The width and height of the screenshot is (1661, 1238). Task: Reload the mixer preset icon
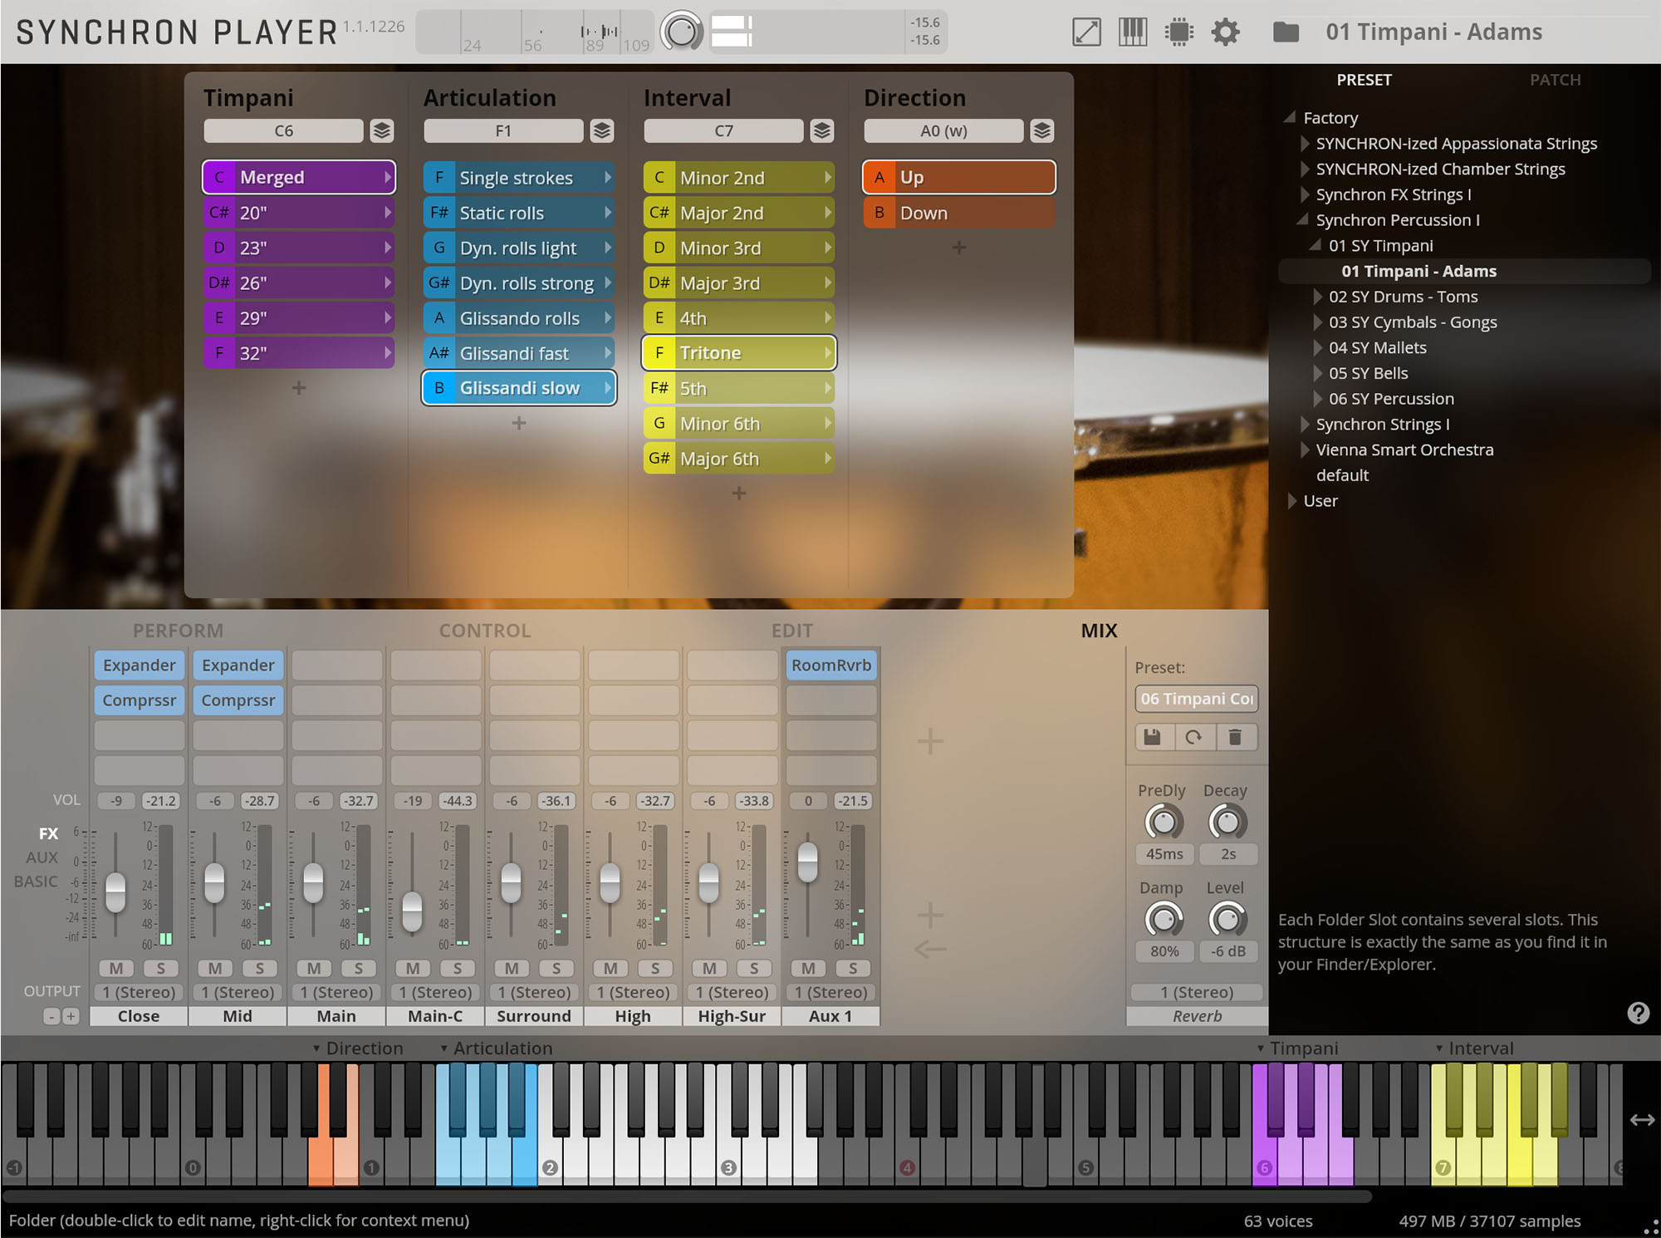(x=1194, y=737)
